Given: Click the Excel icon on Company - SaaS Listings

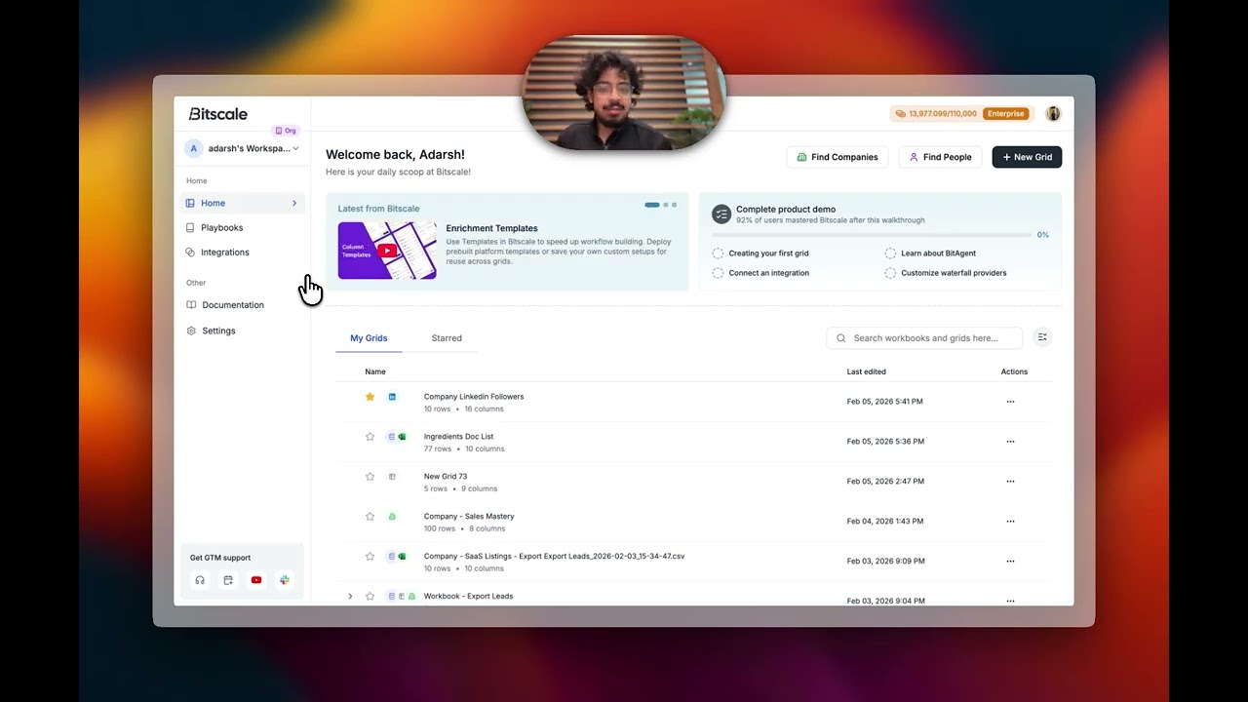Looking at the screenshot, I should (x=402, y=557).
